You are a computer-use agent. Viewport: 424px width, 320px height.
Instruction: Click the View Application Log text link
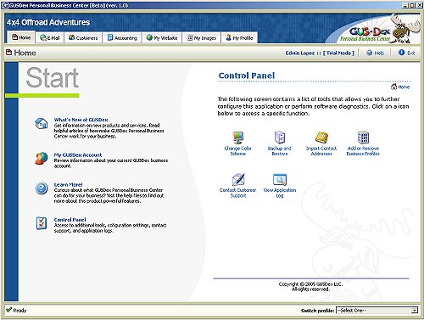point(280,193)
